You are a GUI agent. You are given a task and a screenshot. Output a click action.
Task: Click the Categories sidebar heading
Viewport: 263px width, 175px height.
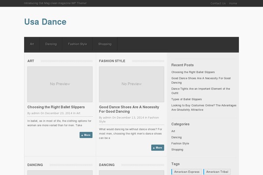[180, 124]
